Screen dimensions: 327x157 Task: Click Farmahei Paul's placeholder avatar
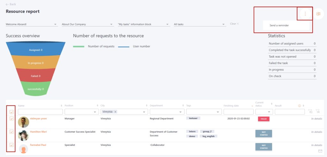(23, 149)
